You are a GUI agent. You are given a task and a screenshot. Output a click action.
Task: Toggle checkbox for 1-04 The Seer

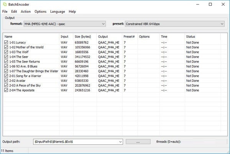pyautogui.click(x=6, y=57)
